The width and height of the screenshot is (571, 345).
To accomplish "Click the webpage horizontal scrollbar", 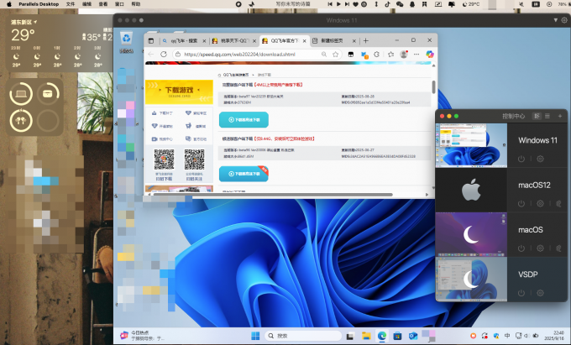I will (x=272, y=195).
